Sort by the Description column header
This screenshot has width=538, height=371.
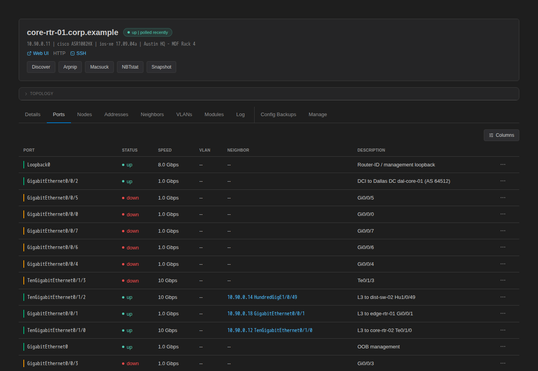tap(371, 150)
